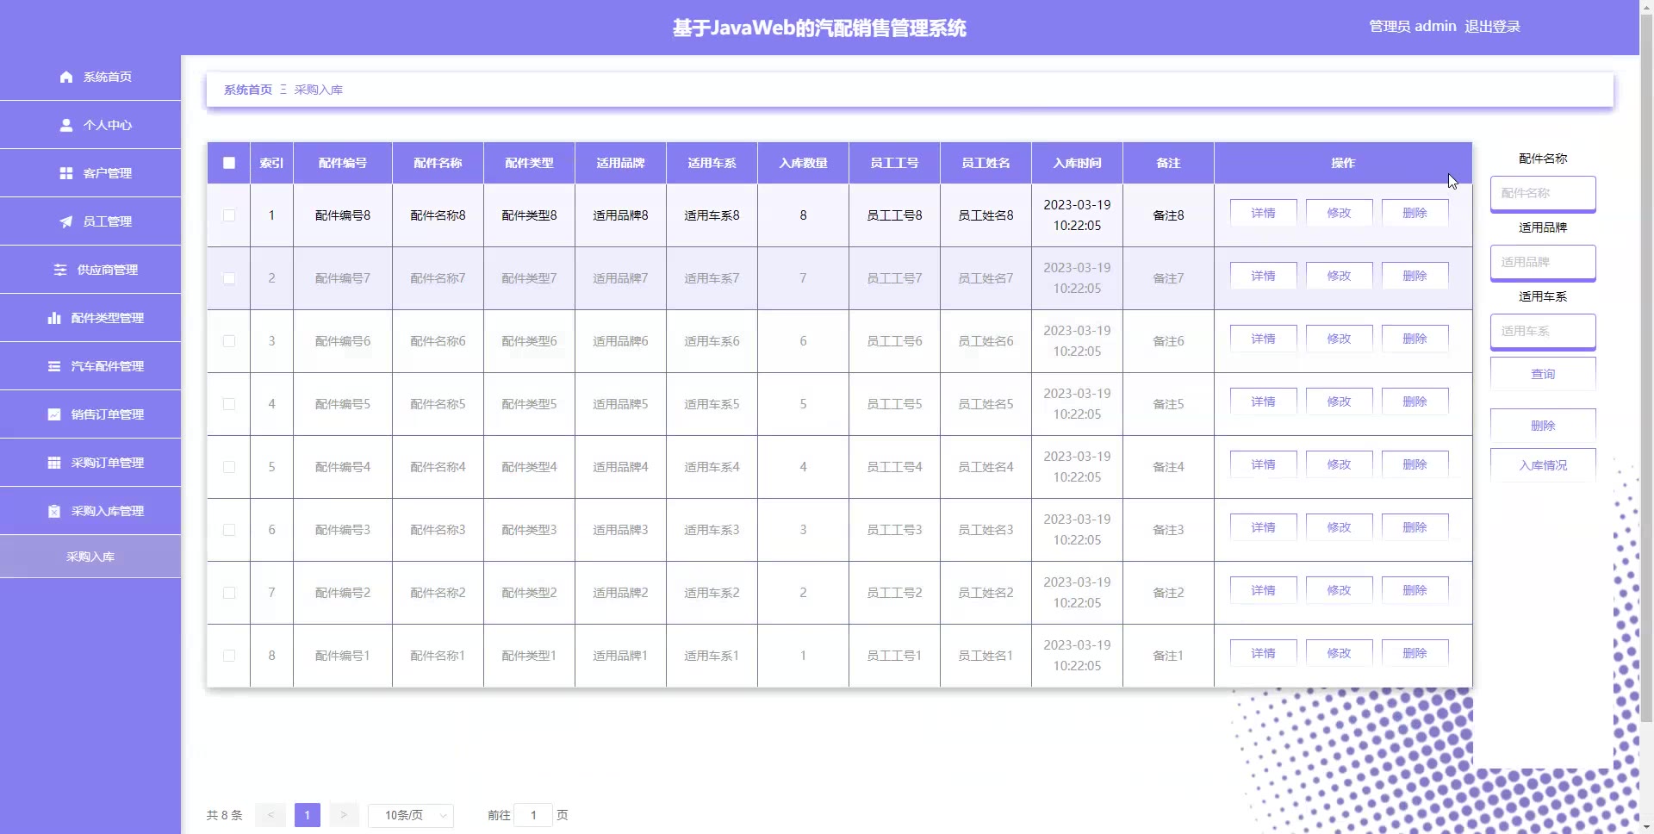The width and height of the screenshot is (1654, 834).
Task: Click 删除 for 配件编号2 row
Action: point(1415,590)
